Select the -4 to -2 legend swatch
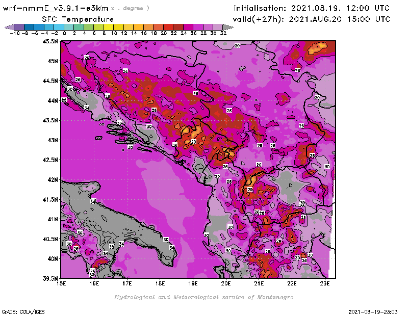Screen dimensions: 408x315 click(x=49, y=27)
